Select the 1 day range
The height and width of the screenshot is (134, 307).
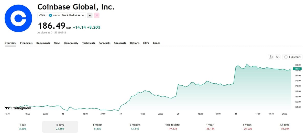(23, 127)
